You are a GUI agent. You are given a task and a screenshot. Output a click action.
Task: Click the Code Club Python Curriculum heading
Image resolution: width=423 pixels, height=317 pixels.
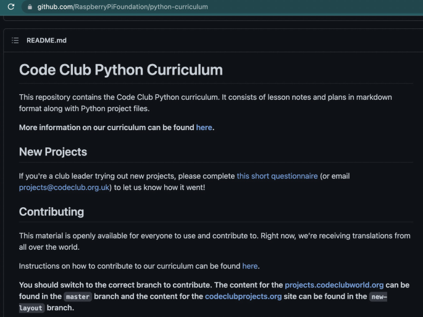(121, 70)
